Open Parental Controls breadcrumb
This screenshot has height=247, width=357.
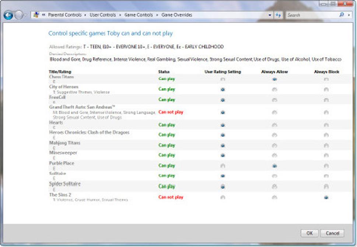pos(65,15)
